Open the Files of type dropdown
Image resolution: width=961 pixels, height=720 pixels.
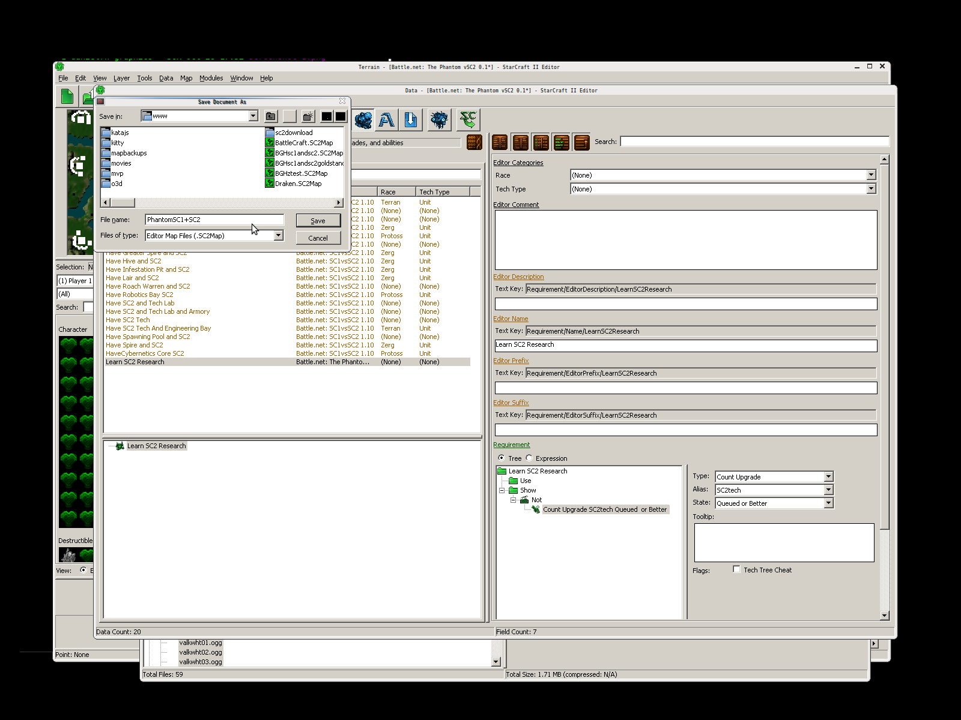coord(278,236)
